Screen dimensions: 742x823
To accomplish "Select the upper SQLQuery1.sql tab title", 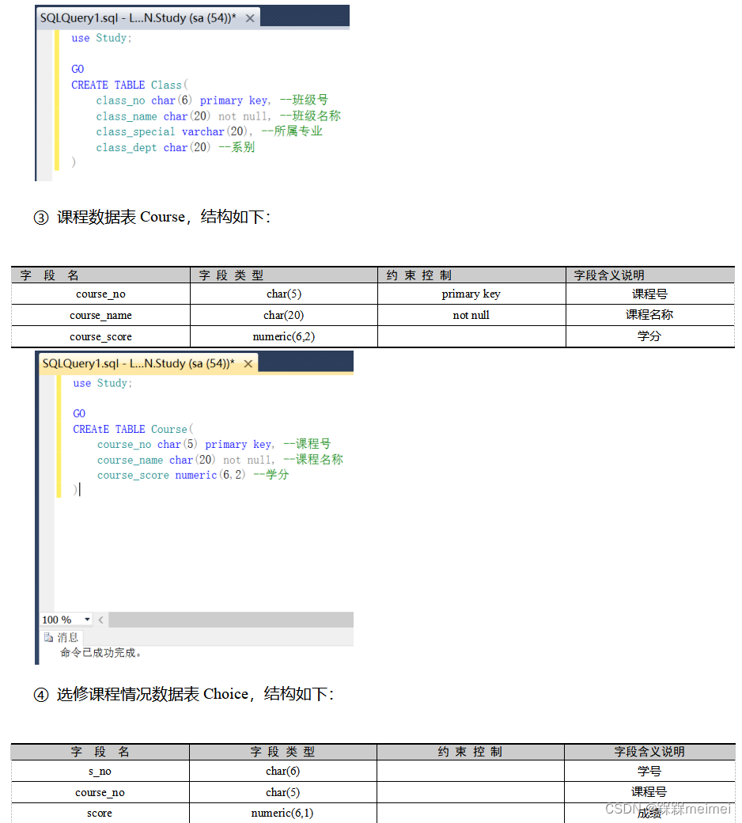I will coord(138,18).
